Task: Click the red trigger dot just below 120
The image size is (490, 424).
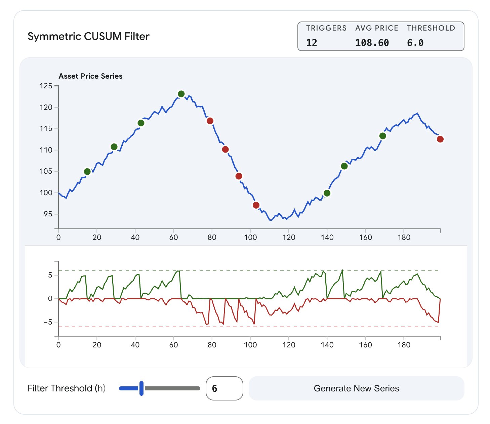Action: point(210,121)
